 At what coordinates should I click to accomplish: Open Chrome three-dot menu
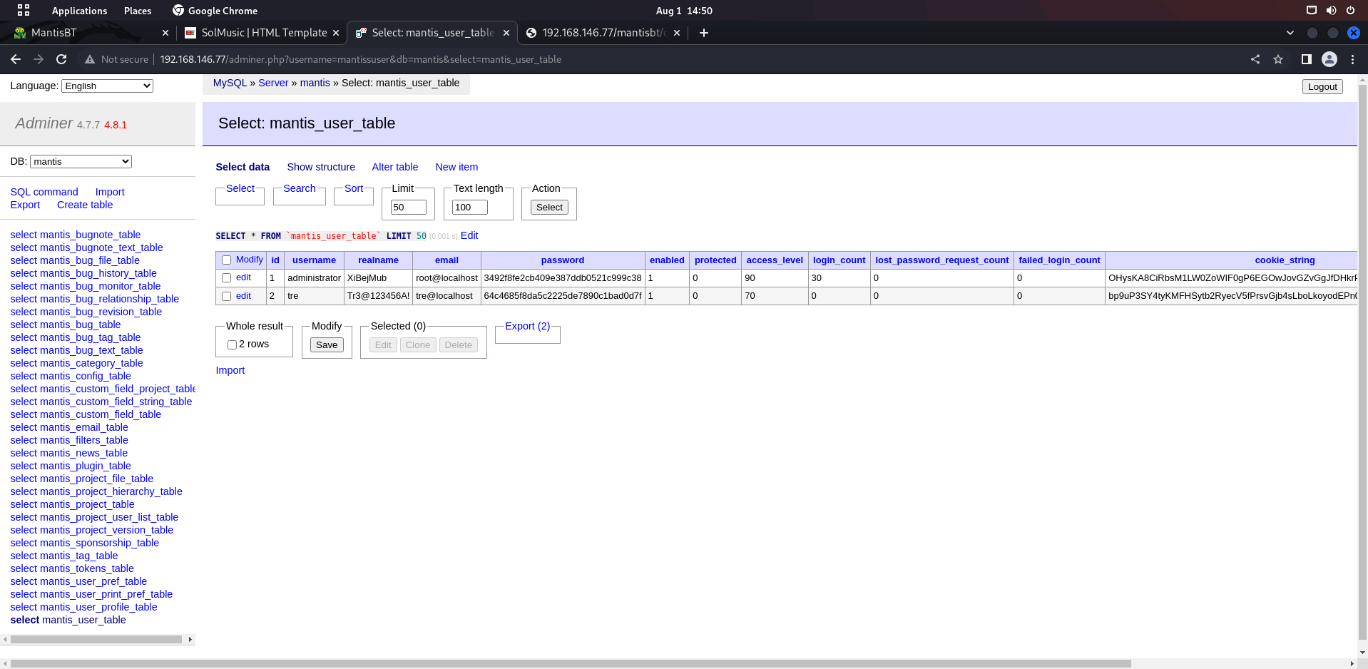1352,59
